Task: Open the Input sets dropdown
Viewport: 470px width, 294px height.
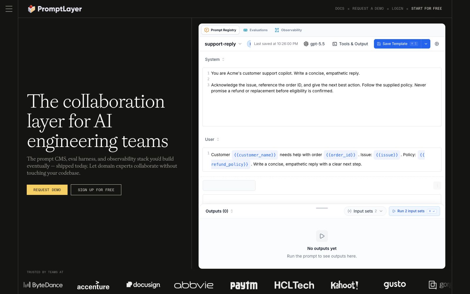Action: [365, 211]
